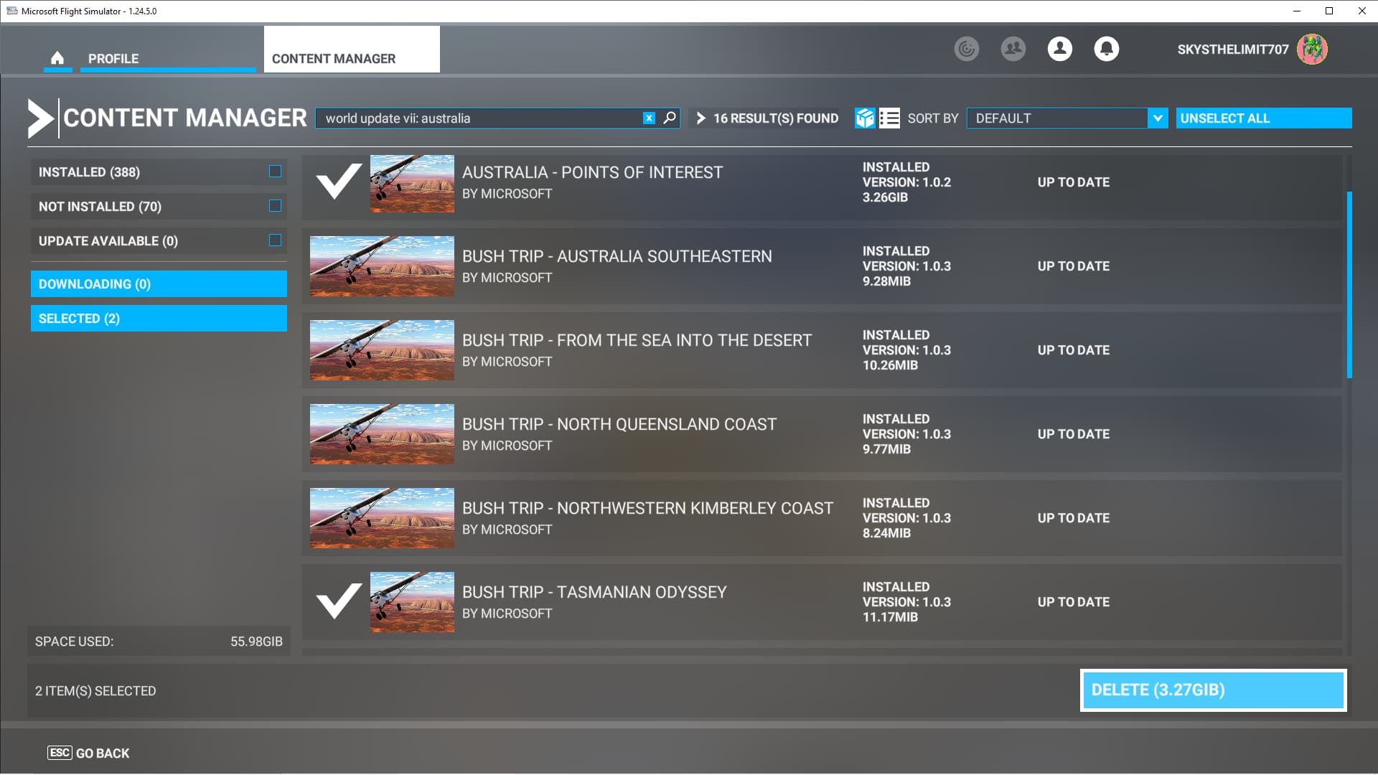Screen dimensions: 1378x775
Task: Click the Space Used 55.98GiB readout
Action: (x=159, y=642)
